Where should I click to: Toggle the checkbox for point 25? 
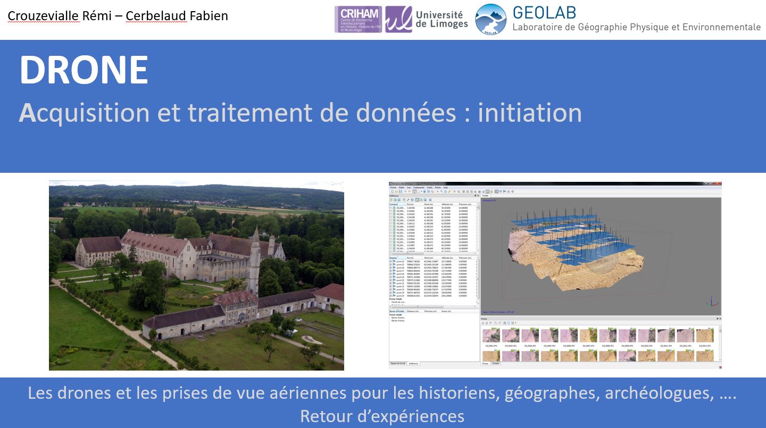coord(391,296)
